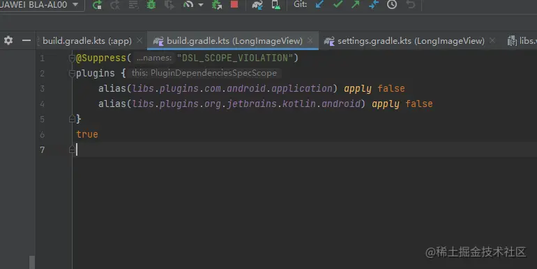537x269 pixels.
Task: Hide the project panel with minus icon
Action: pos(27,40)
